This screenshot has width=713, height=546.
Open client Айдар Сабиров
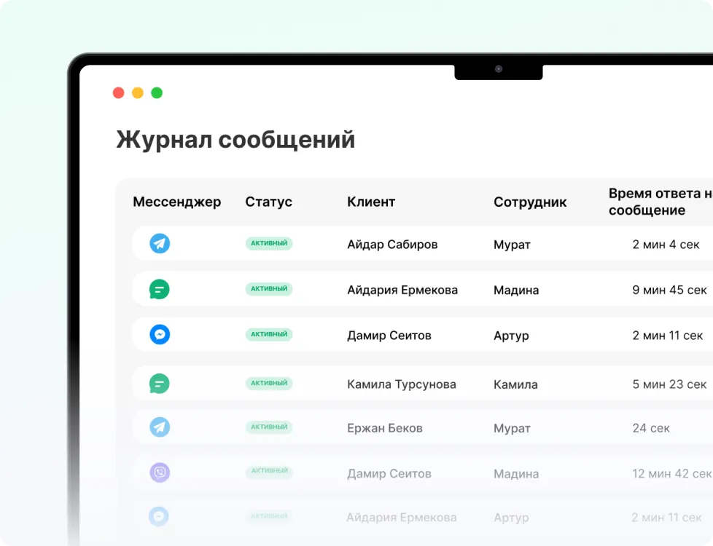392,245
